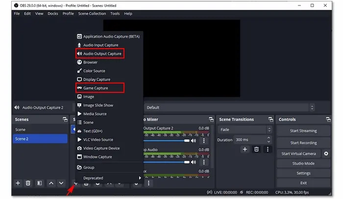Move scene up with arrow icon
The height and width of the screenshot is (199, 343).
coord(51,183)
